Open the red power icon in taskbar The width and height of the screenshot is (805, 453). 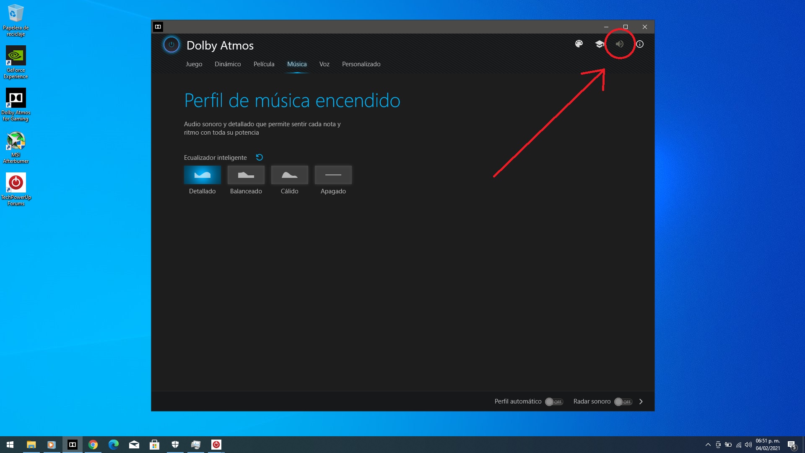click(216, 445)
